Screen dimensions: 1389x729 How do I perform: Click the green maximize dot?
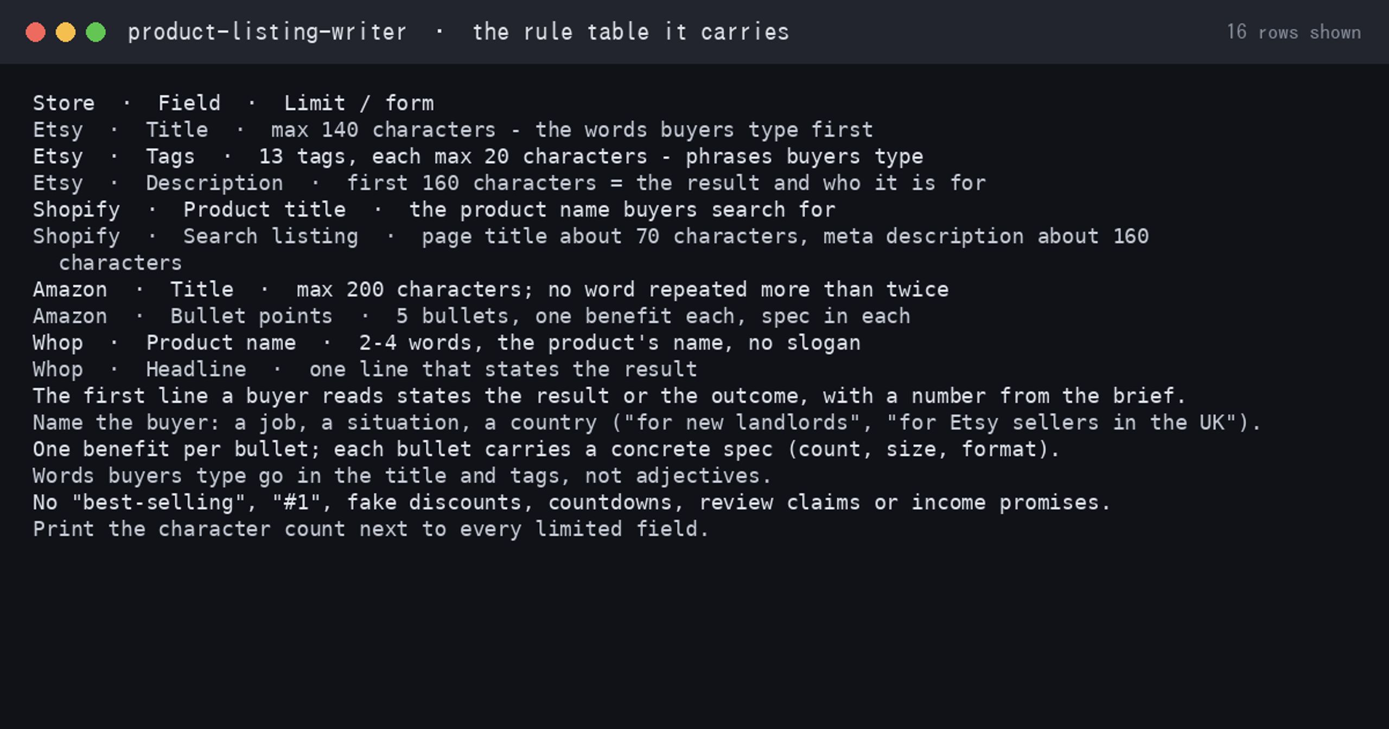(x=96, y=32)
